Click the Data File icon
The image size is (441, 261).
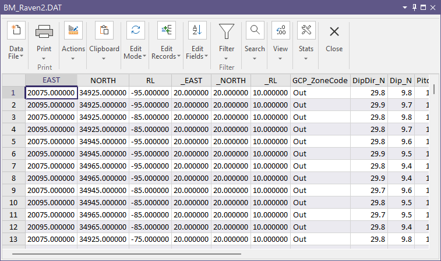(16, 31)
